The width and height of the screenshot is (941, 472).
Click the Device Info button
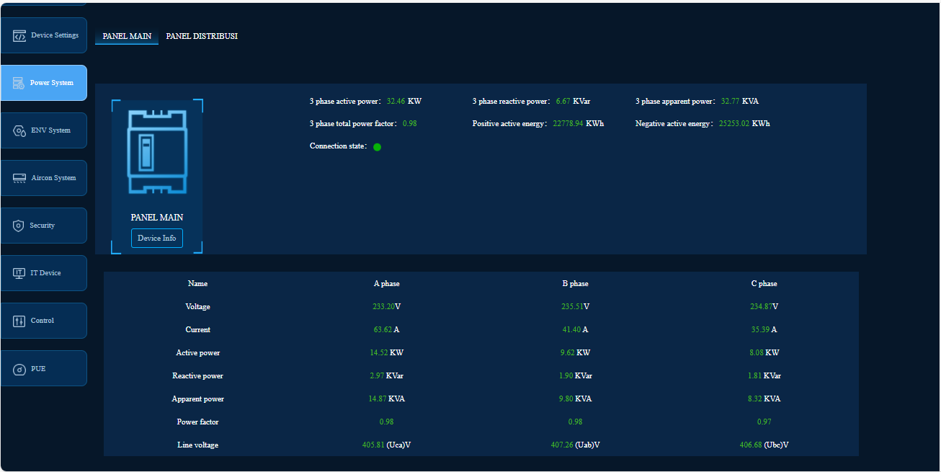coord(157,239)
